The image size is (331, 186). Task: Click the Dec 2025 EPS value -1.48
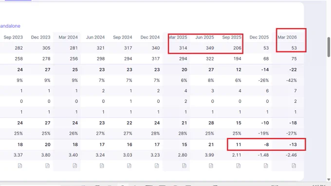point(263,155)
